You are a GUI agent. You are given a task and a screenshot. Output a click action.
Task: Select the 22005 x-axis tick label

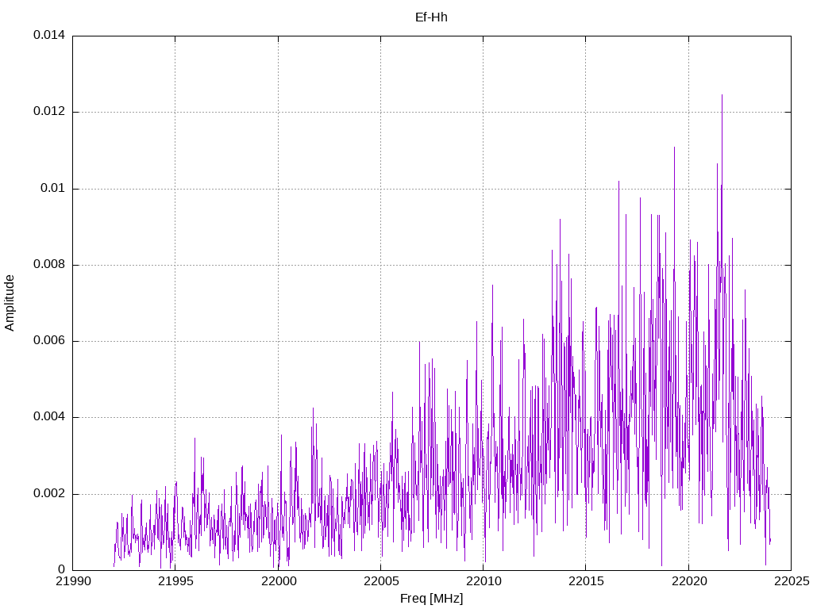(x=381, y=581)
